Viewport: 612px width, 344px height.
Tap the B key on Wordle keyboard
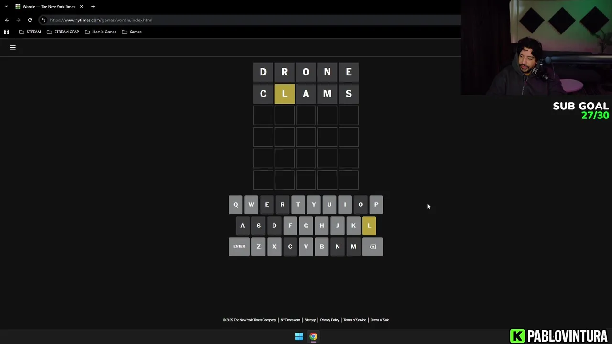pos(322,247)
